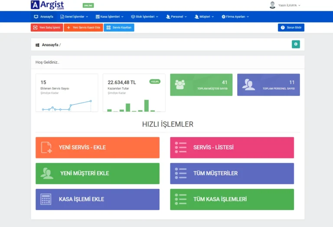
Task: Click the Windows-style icon beside the breadcrumb
Action: (37, 45)
